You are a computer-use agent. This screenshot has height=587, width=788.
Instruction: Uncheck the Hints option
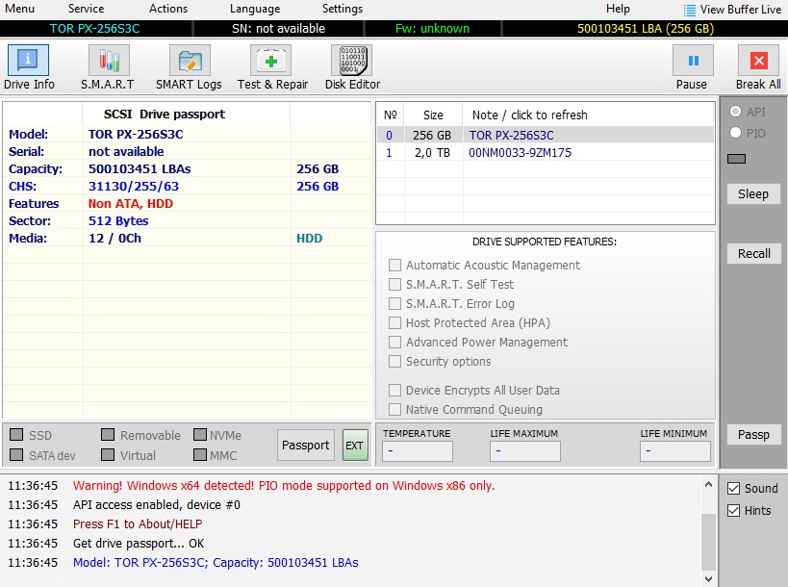point(734,510)
